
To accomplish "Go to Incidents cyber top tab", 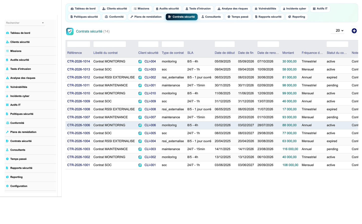I will click(294, 9).
